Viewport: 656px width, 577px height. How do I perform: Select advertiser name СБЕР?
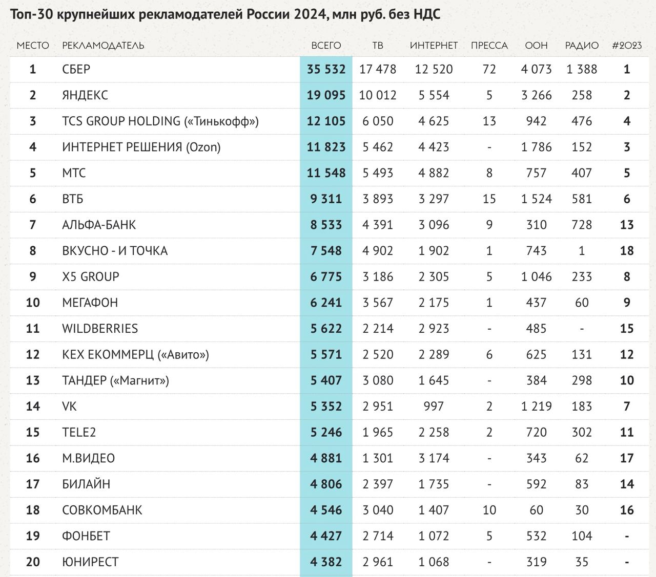point(76,69)
